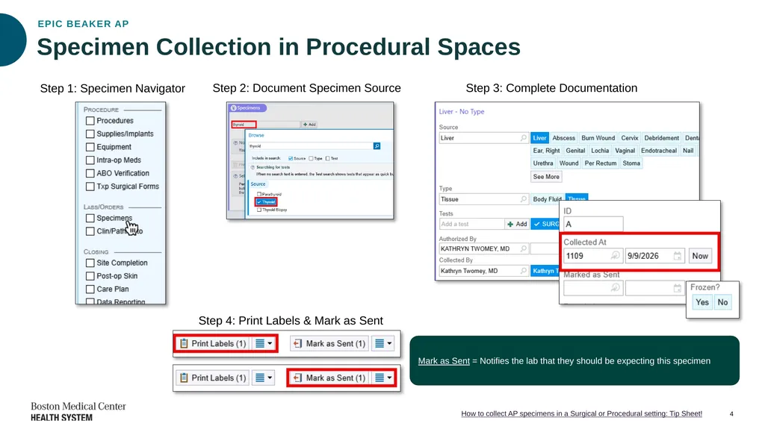Image resolution: width=765 pixels, height=429 pixels.
Task: Enable the Site Completion checkbox
Action: 90,263
